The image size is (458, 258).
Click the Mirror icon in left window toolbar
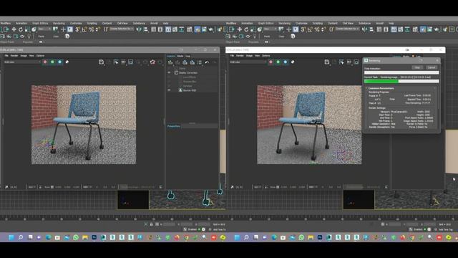(x=139, y=29)
